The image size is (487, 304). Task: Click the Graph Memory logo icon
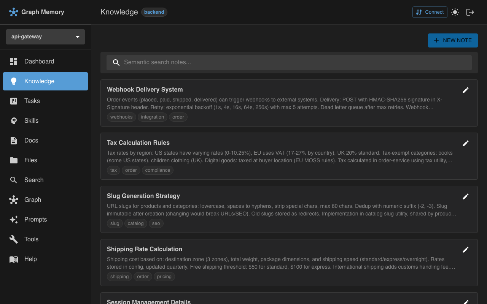pyautogui.click(x=14, y=12)
